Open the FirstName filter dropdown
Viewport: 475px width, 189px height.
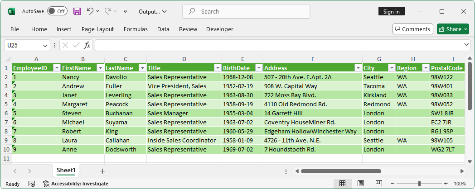(x=100, y=68)
